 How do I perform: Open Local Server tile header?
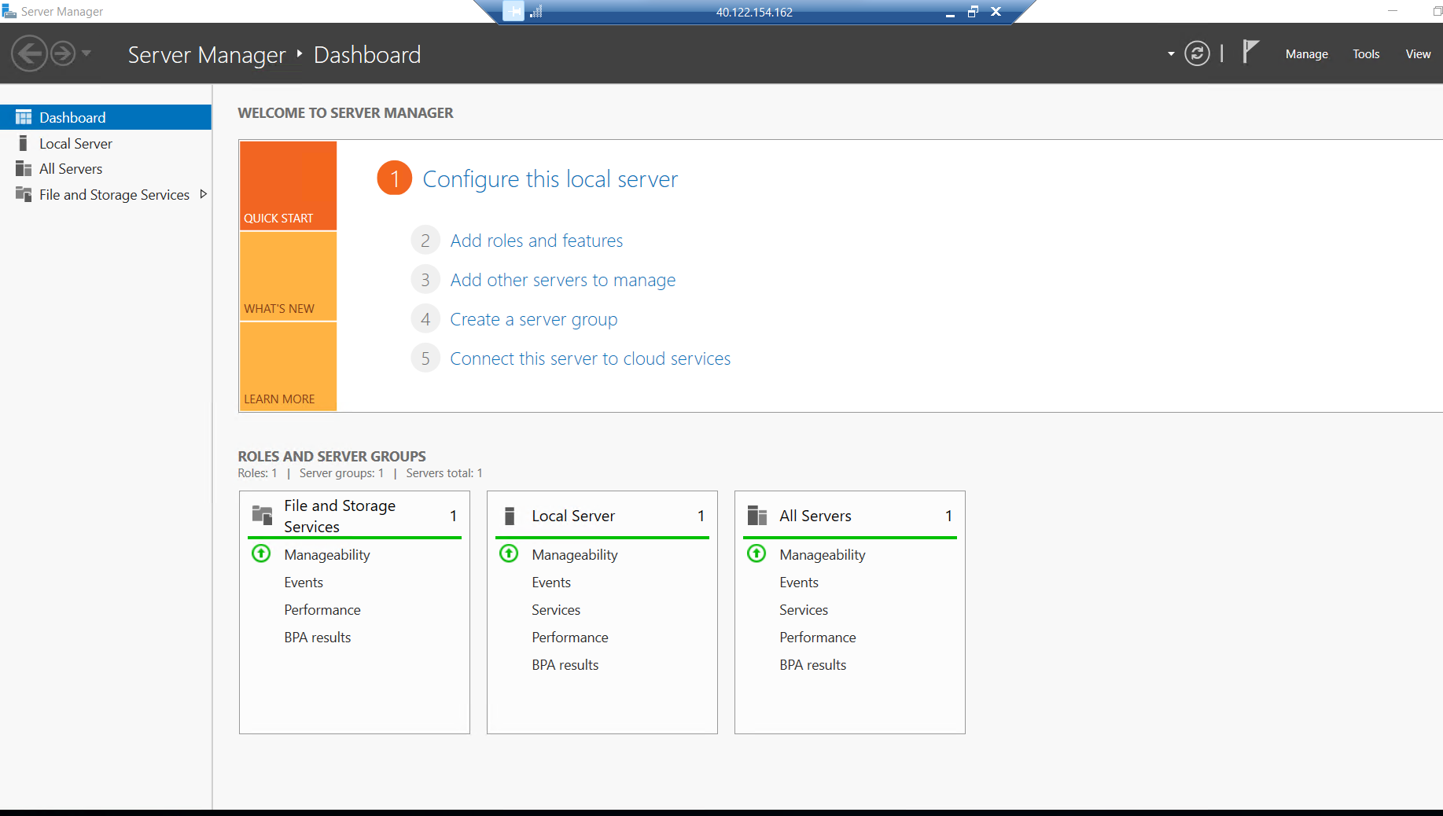(x=602, y=516)
